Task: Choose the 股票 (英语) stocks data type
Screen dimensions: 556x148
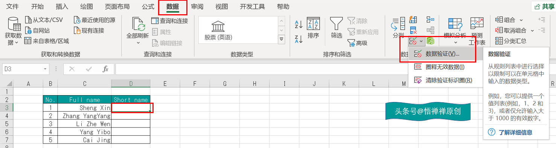Action: [218, 30]
